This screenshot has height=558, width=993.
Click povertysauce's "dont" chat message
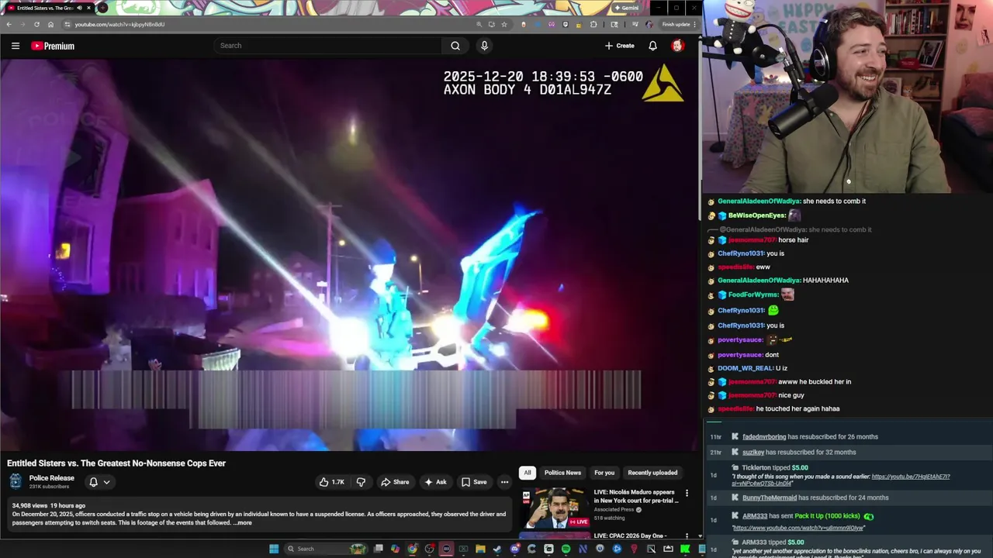click(x=748, y=355)
